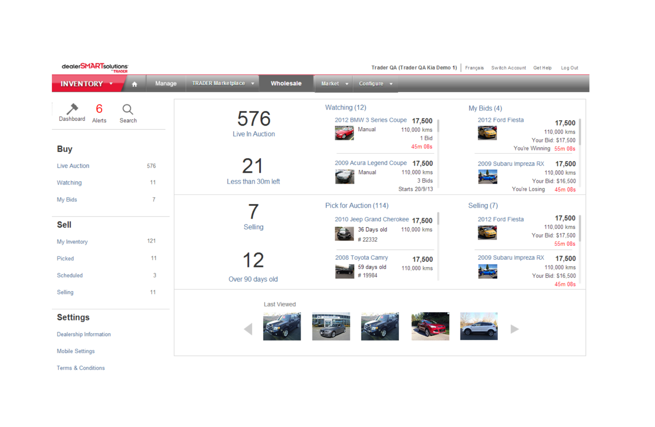655x427 pixels.
Task: Click Ford Fiesta thumbnail in Selling
Action: (487, 232)
